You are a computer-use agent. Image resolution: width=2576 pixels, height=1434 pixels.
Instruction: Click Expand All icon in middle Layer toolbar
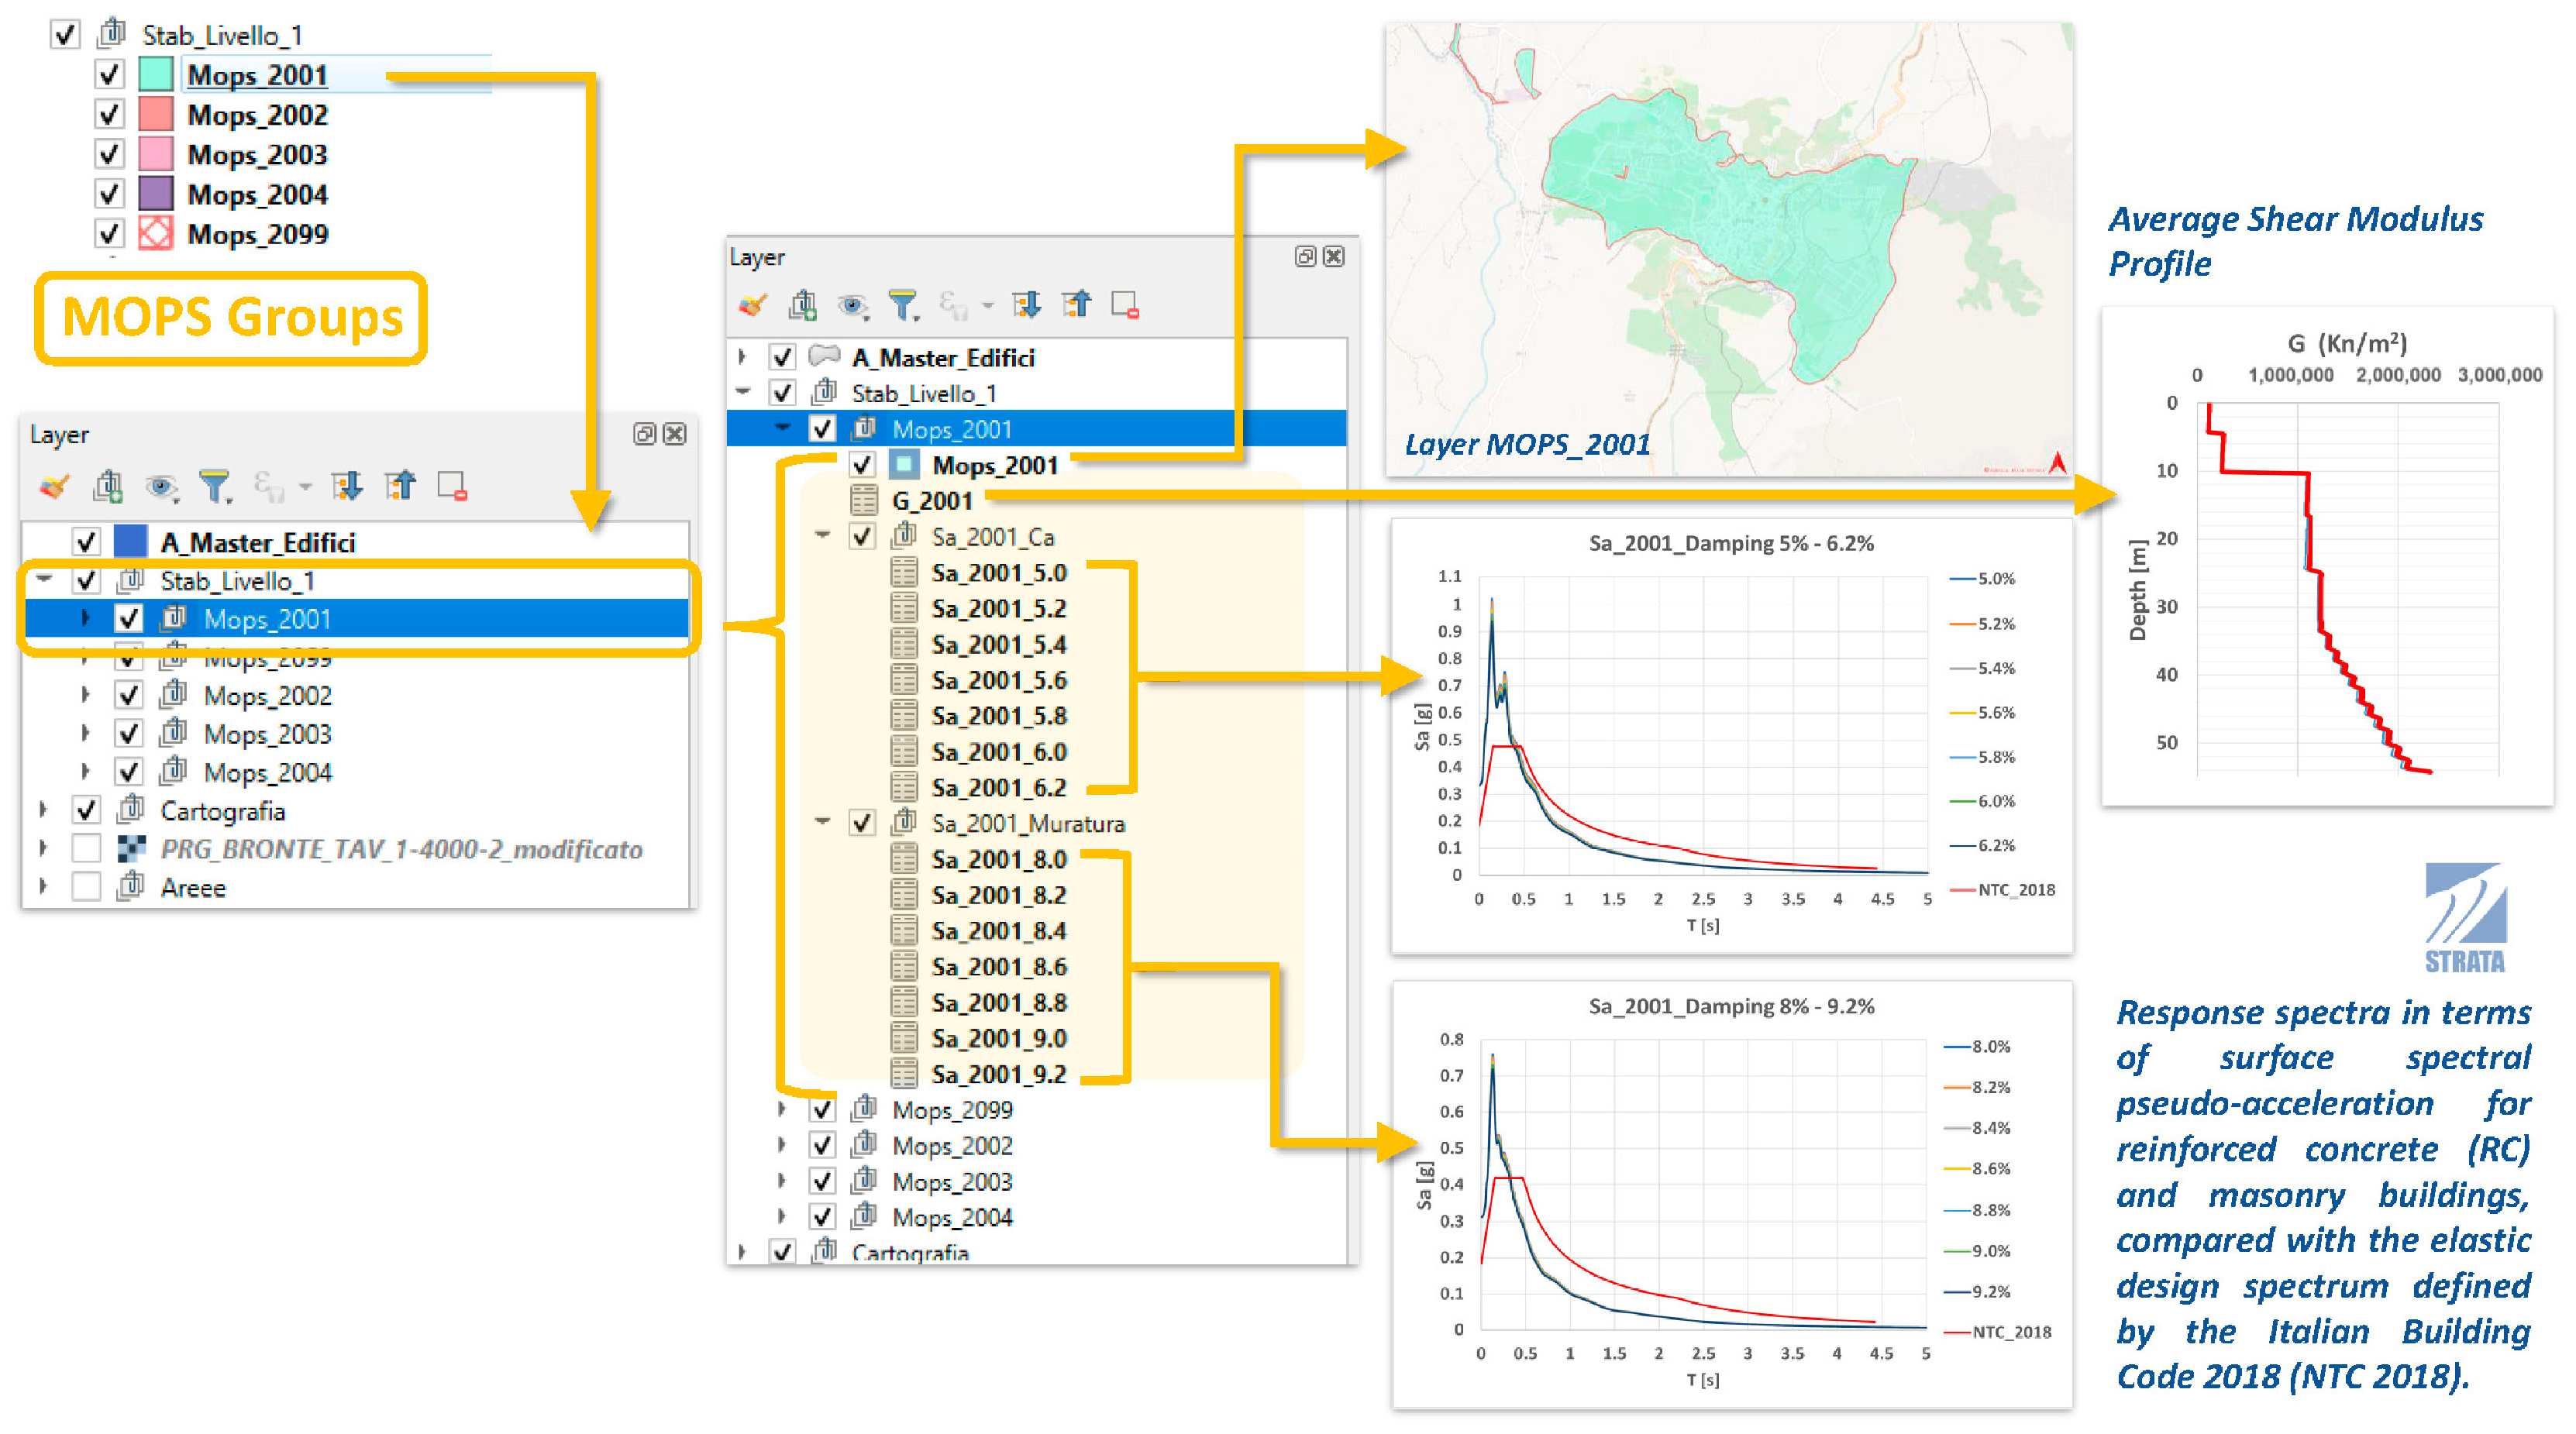point(1026,305)
